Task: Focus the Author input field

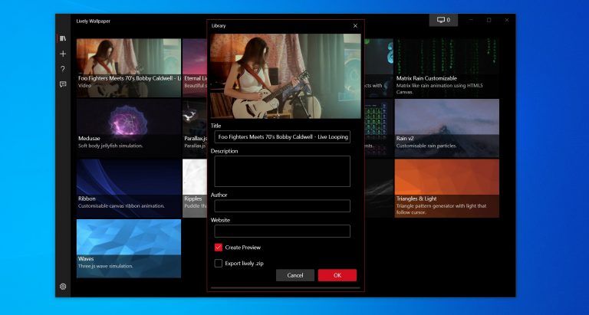Action: (281, 205)
